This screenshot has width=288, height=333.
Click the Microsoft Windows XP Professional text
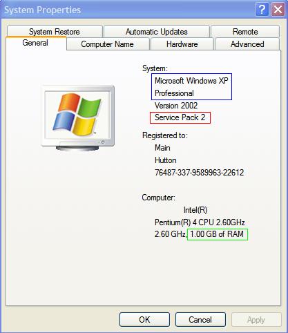point(191,87)
